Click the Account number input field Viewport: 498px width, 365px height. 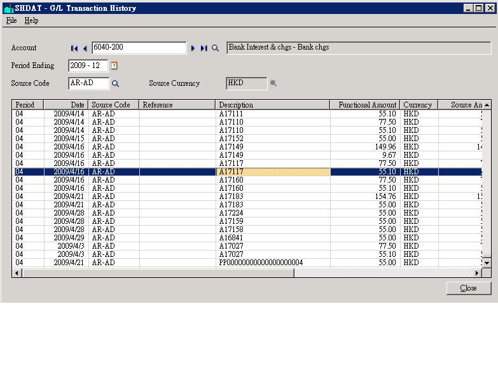pyautogui.click(x=139, y=48)
